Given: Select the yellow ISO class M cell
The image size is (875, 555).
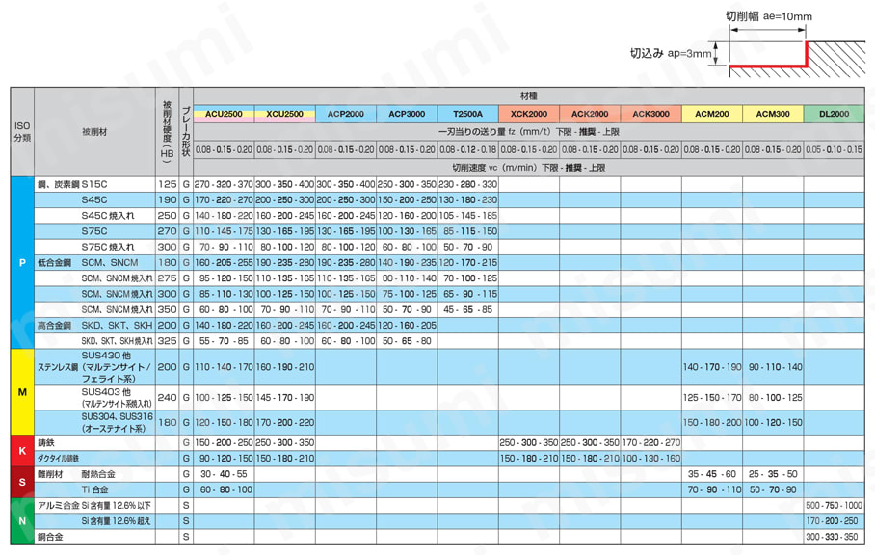Looking at the screenshot, I should click(x=22, y=392).
